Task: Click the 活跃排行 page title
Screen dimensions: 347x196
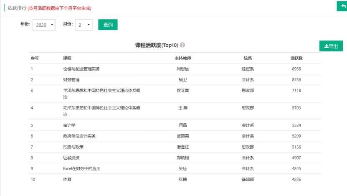Action: click(17, 8)
